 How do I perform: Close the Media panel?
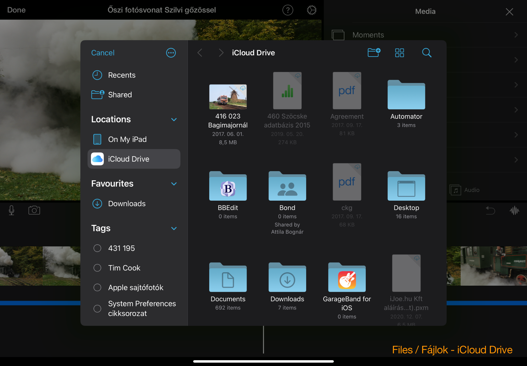click(x=509, y=12)
